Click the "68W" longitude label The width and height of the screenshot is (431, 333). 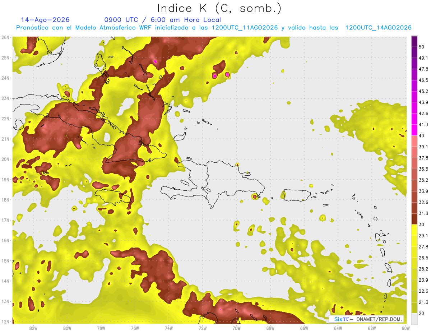270,328
